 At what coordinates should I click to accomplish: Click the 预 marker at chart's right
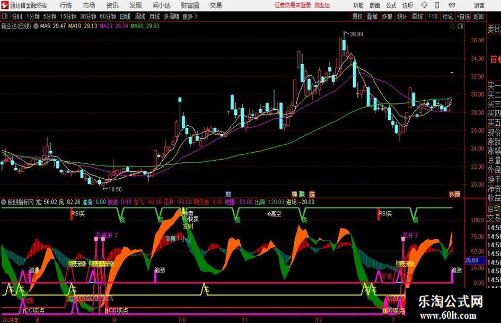click(458, 194)
